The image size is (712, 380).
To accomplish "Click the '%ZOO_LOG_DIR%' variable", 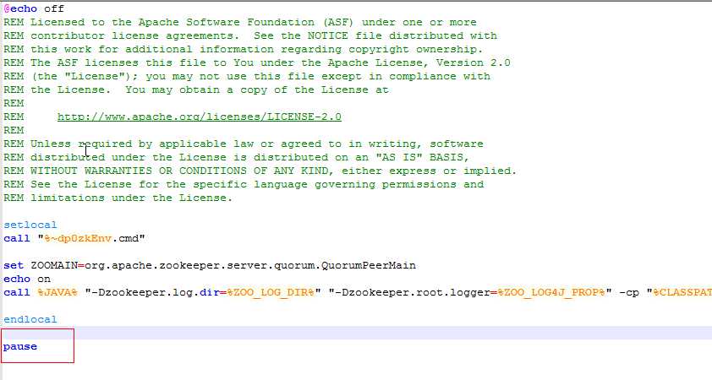I will coord(271,292).
